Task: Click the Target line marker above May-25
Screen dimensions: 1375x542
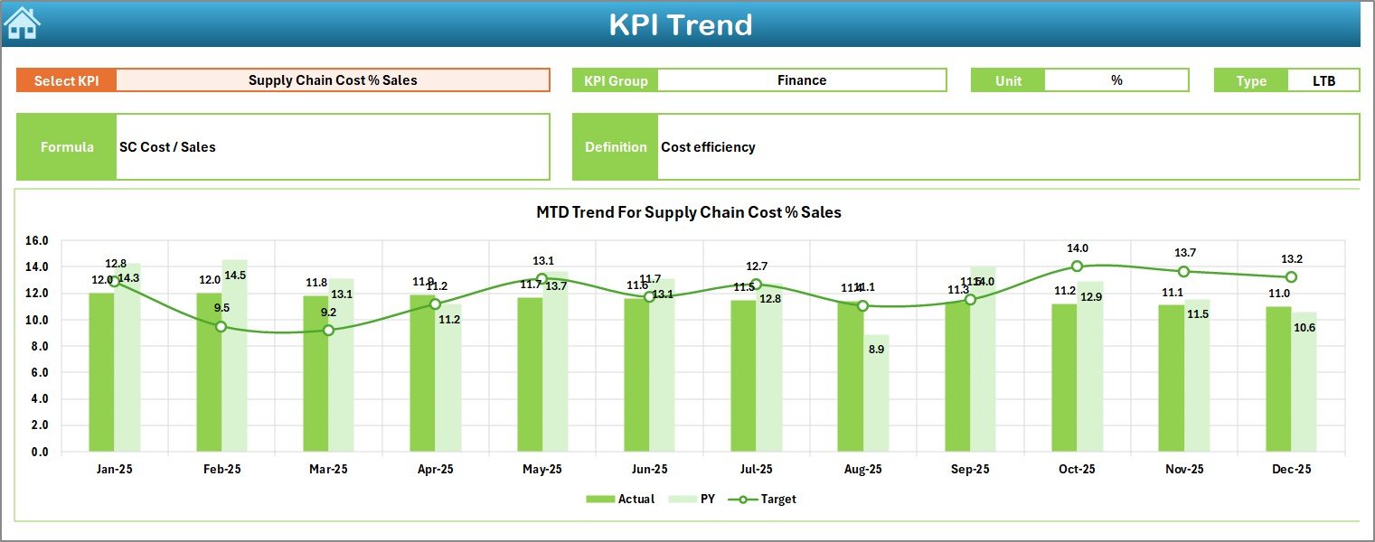Action: tap(542, 277)
